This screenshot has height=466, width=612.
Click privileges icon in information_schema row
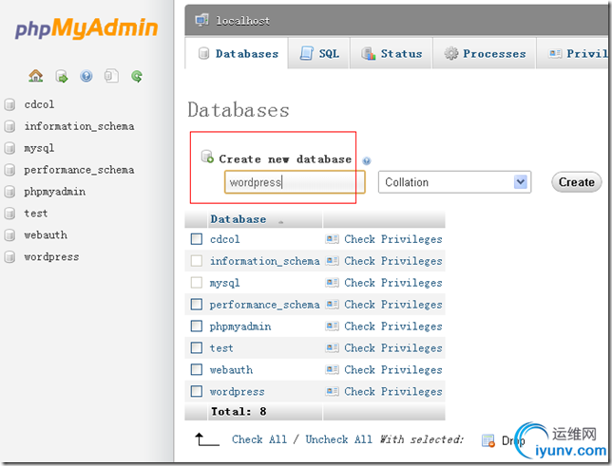(x=332, y=261)
